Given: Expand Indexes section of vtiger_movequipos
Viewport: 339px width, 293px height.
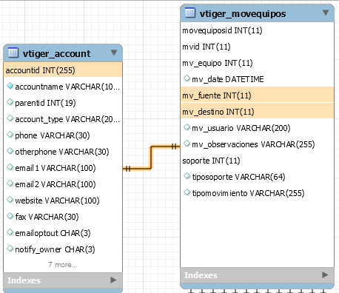Looking at the screenshot, I should 325,275.
